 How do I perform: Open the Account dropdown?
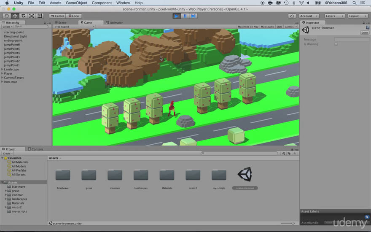(309, 16)
